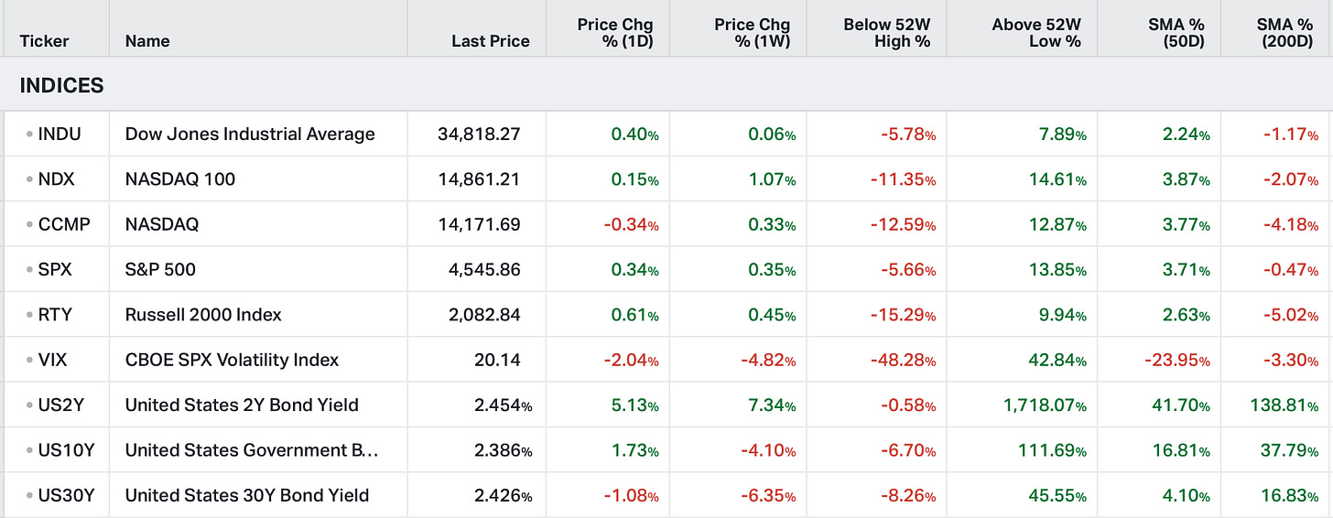Click the US10Y above-low value 111.69%
This screenshot has height=518, width=1333.
1052,450
